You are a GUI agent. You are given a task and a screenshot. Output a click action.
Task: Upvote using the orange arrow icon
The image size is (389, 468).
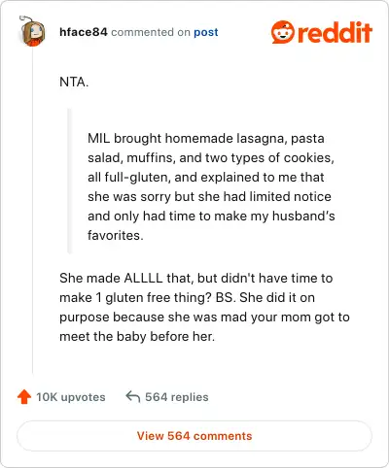click(x=24, y=397)
